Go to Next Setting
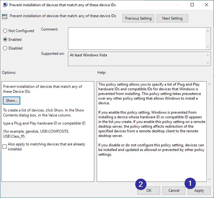The height and width of the screenshot is (198, 214). pos(172,18)
